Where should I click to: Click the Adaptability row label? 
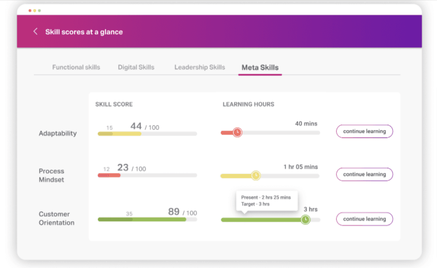57,134
